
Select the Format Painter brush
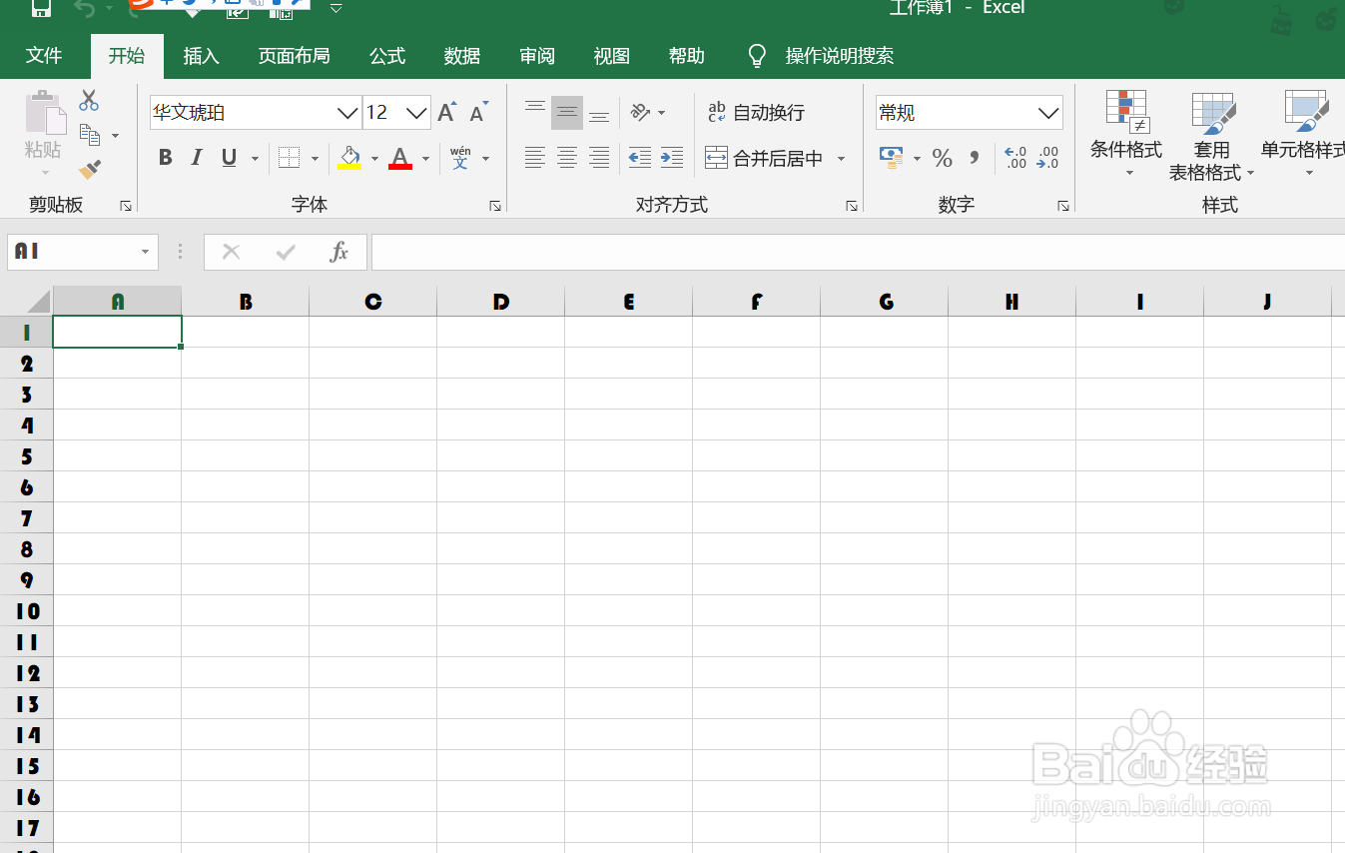(x=90, y=170)
